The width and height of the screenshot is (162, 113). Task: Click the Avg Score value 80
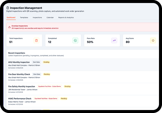[x=128, y=42]
